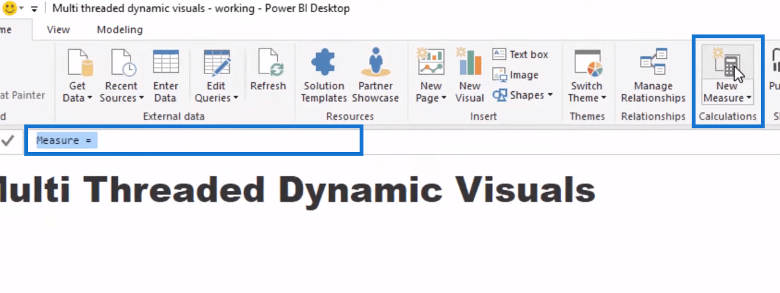780x293 pixels.
Task: Open Partner Showcase
Action: (x=376, y=75)
